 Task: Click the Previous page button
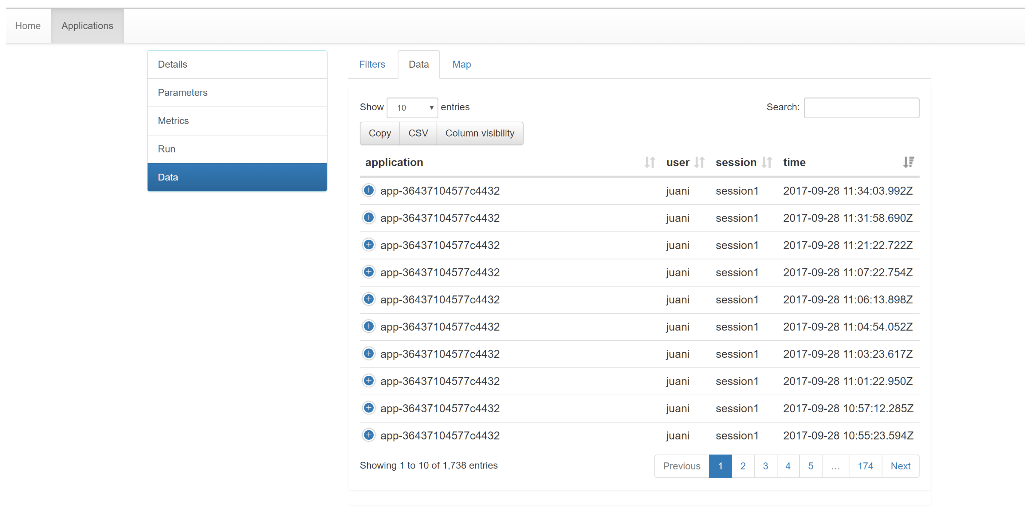click(x=681, y=466)
